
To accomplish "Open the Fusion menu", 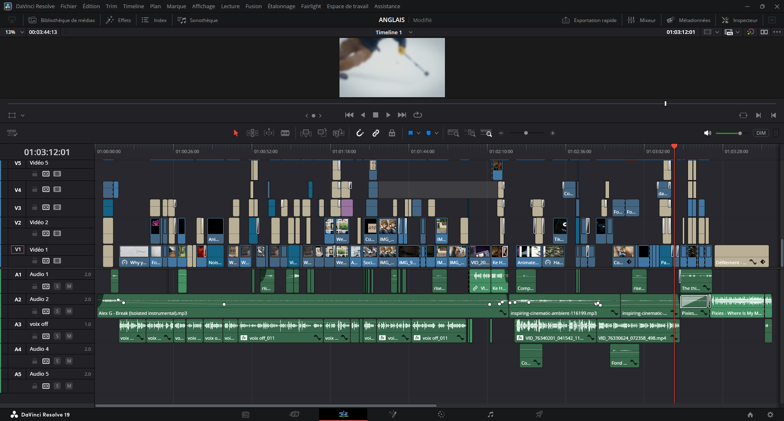I will pyautogui.click(x=253, y=6).
